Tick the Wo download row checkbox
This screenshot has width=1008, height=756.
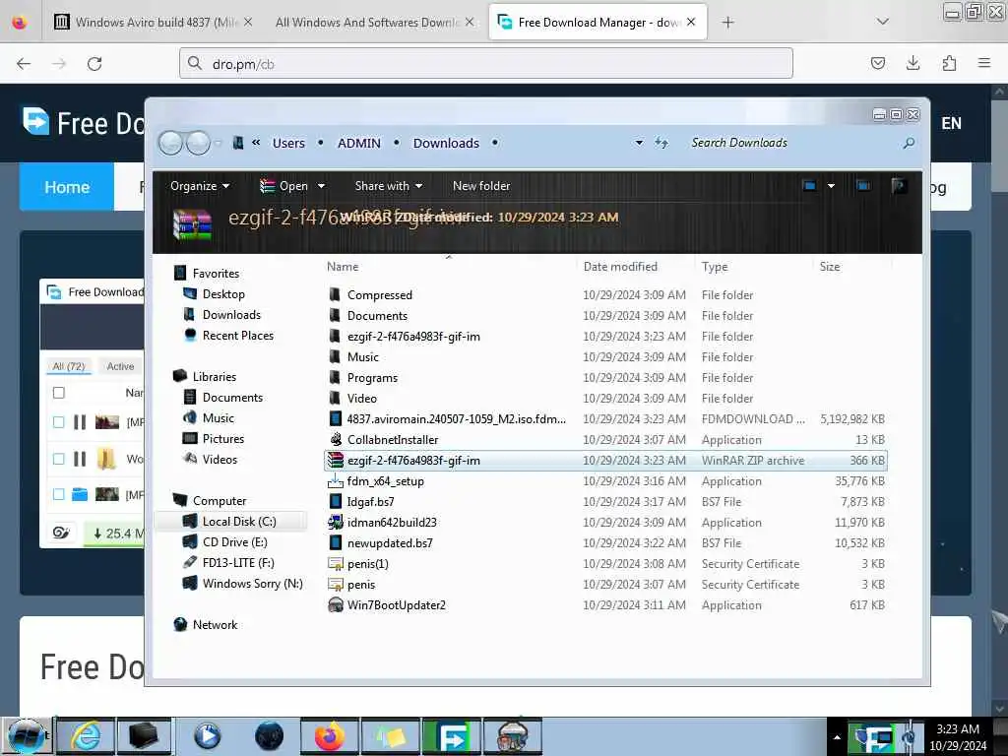(58, 459)
